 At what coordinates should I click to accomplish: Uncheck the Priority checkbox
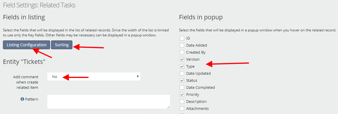(x=182, y=94)
